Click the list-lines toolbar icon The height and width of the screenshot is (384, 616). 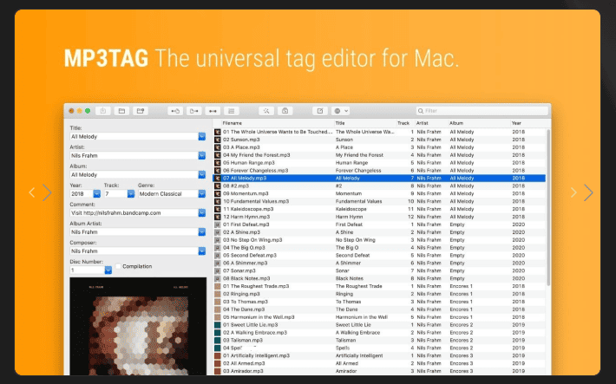point(232,111)
